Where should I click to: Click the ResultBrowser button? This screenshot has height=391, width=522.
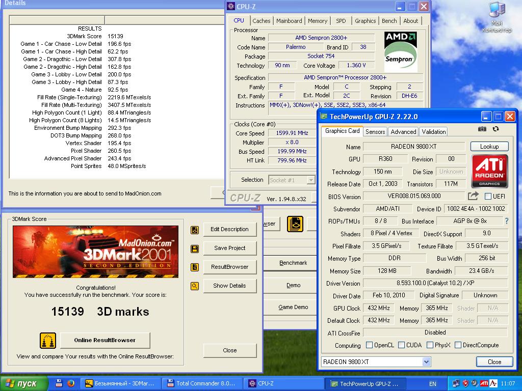point(230,267)
